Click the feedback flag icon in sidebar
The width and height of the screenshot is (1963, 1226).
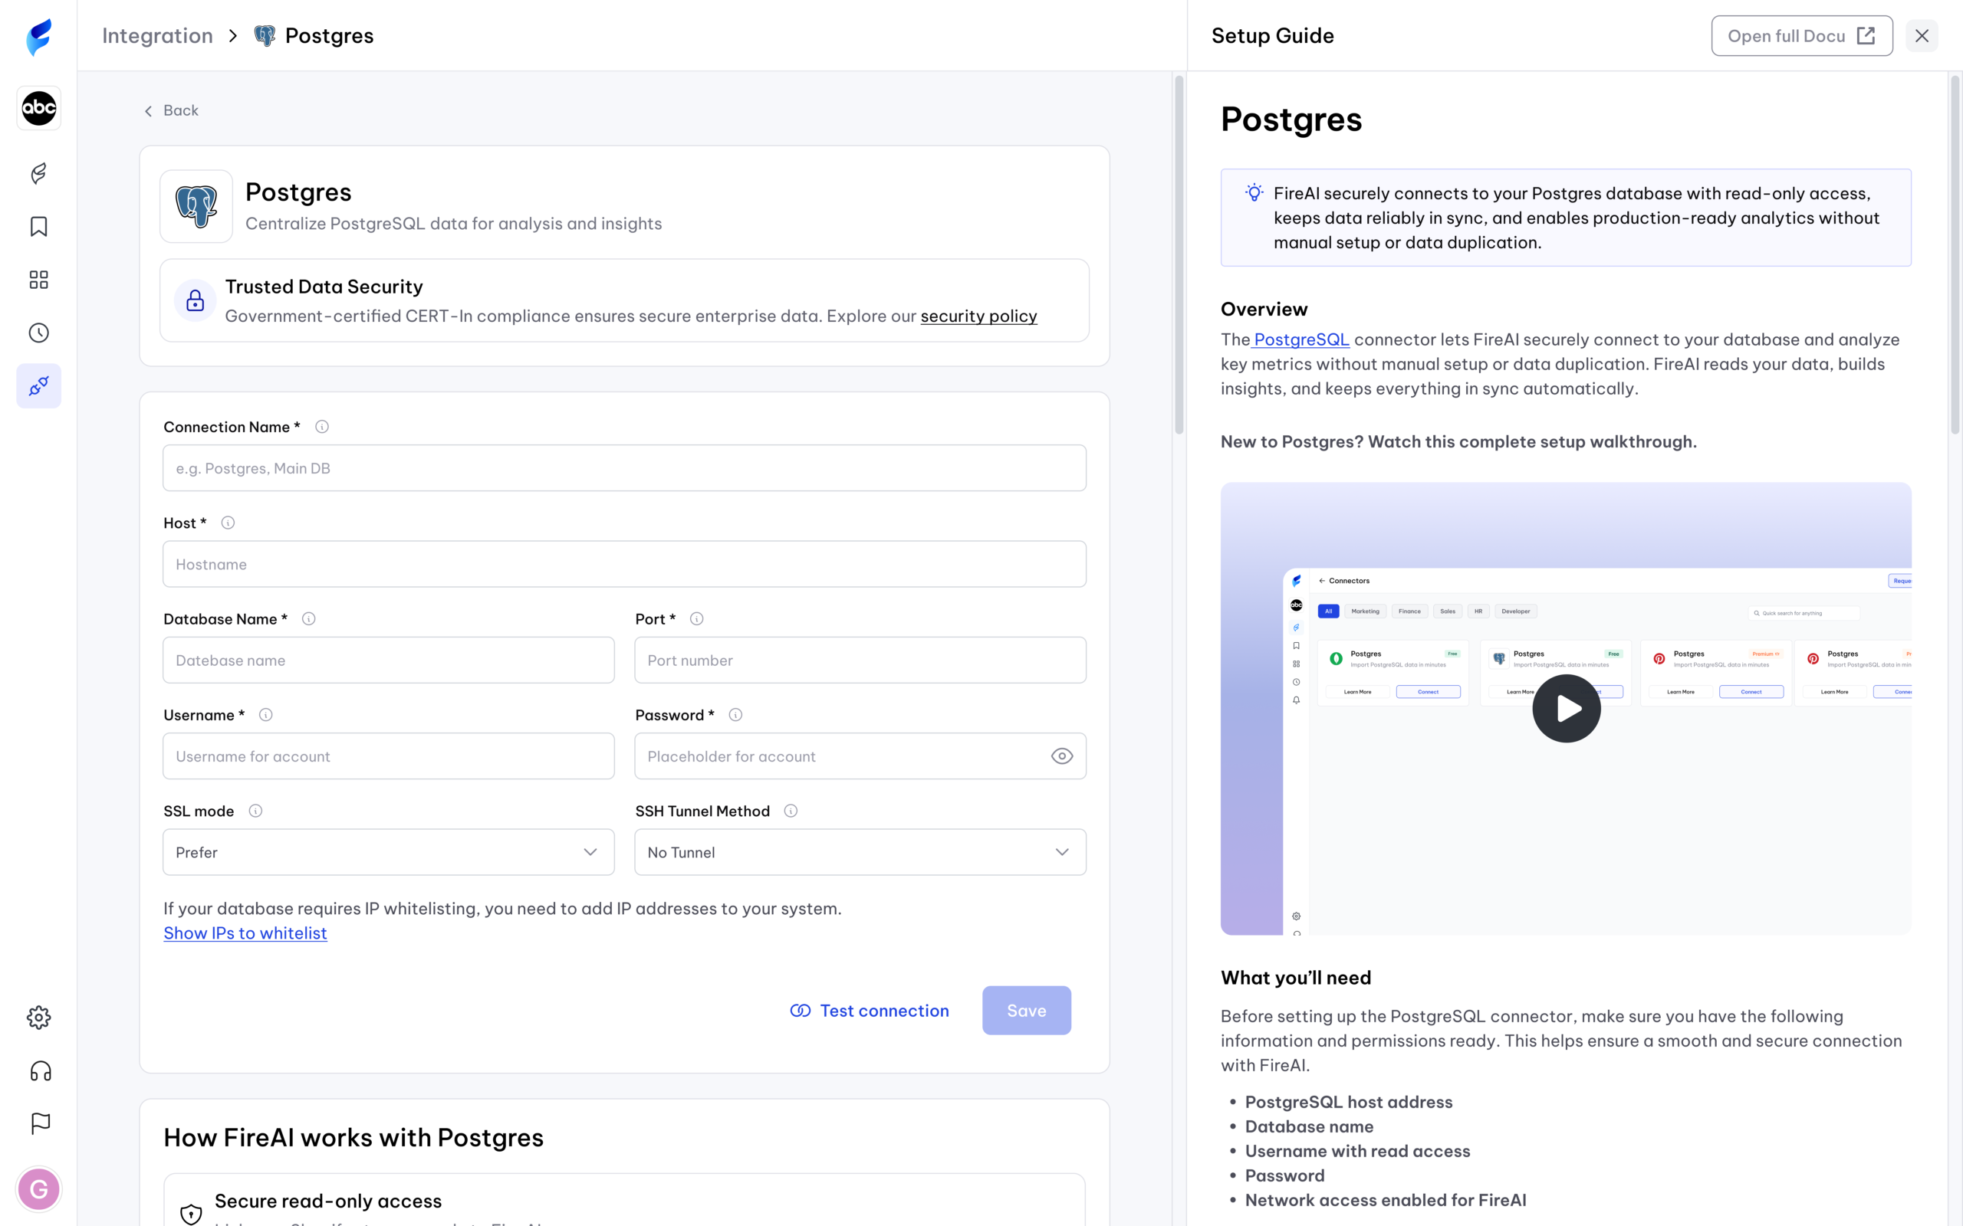38,1123
